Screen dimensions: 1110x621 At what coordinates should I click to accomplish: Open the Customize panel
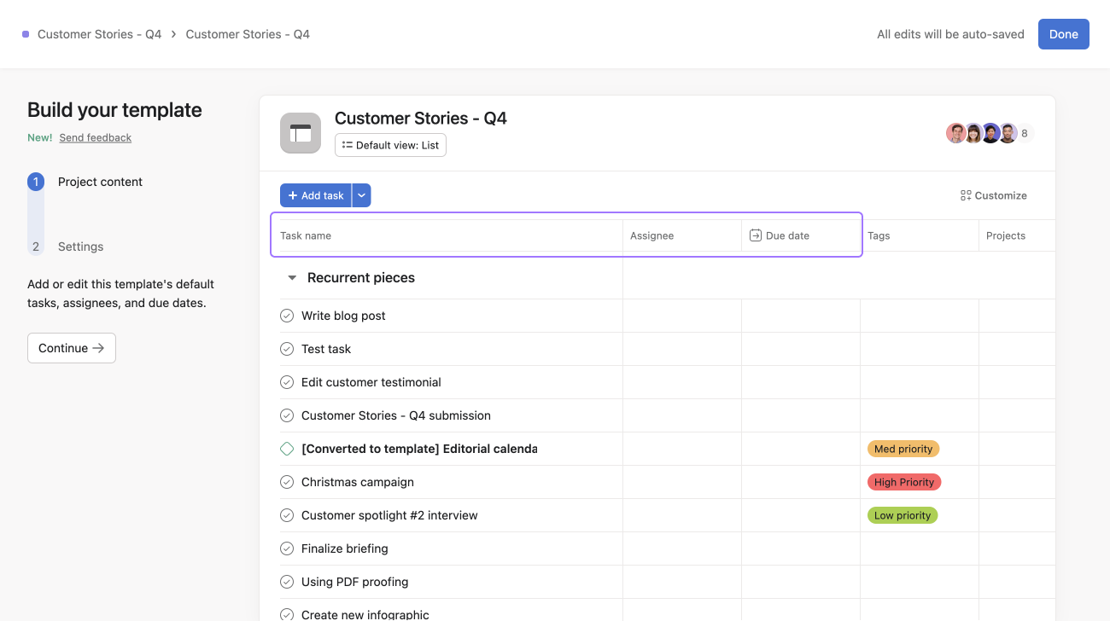click(993, 195)
